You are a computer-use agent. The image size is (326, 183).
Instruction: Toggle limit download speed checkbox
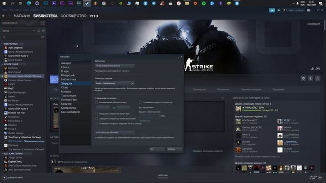click(141, 103)
